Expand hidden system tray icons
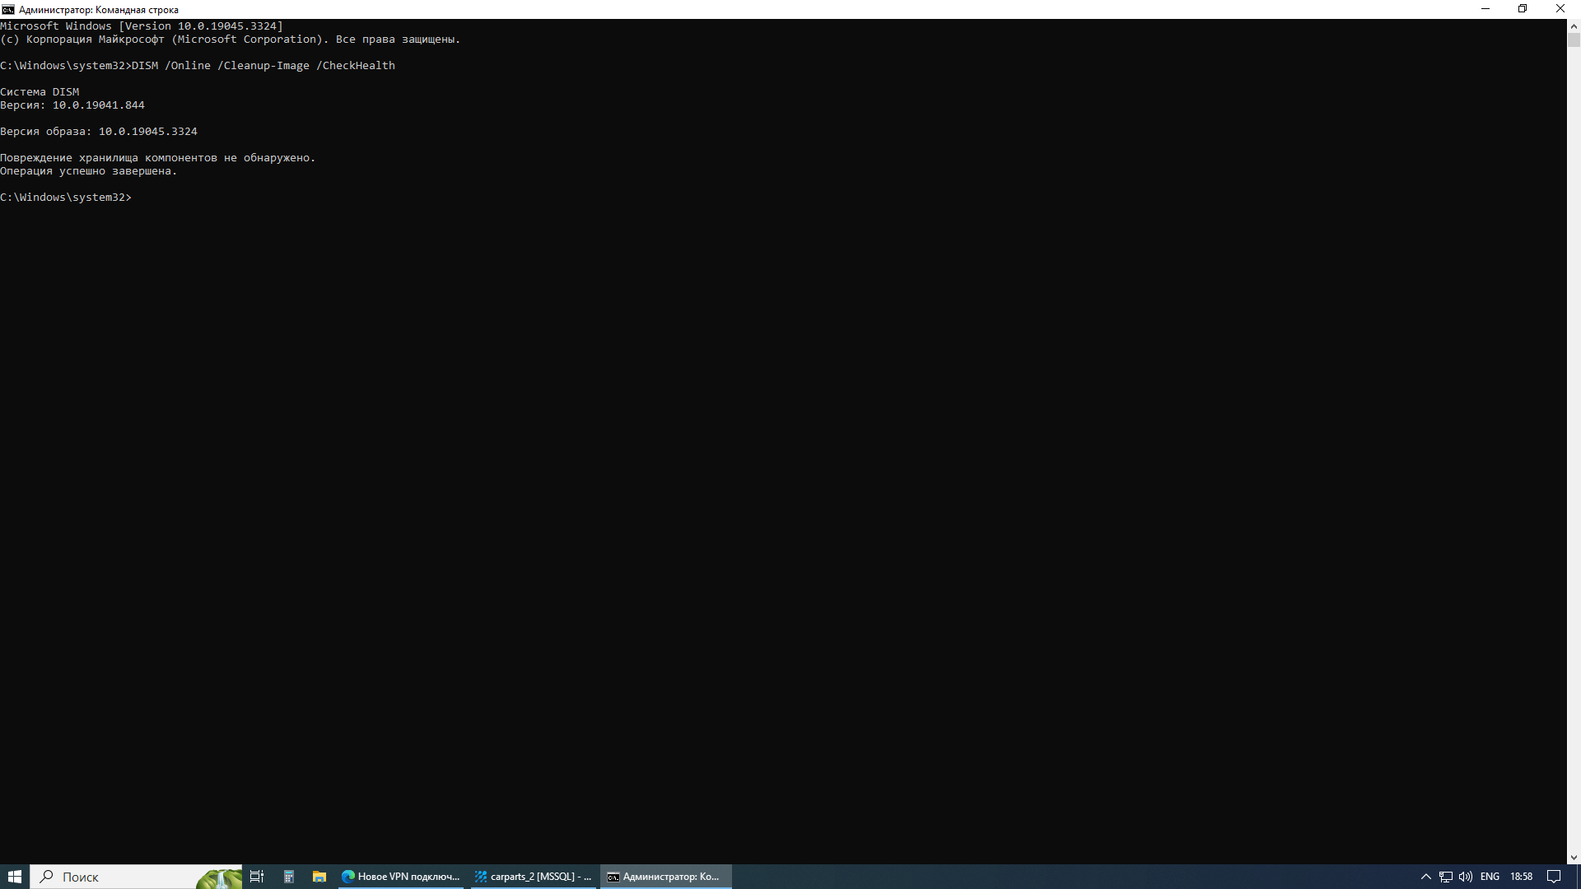The image size is (1581, 889). click(1426, 877)
